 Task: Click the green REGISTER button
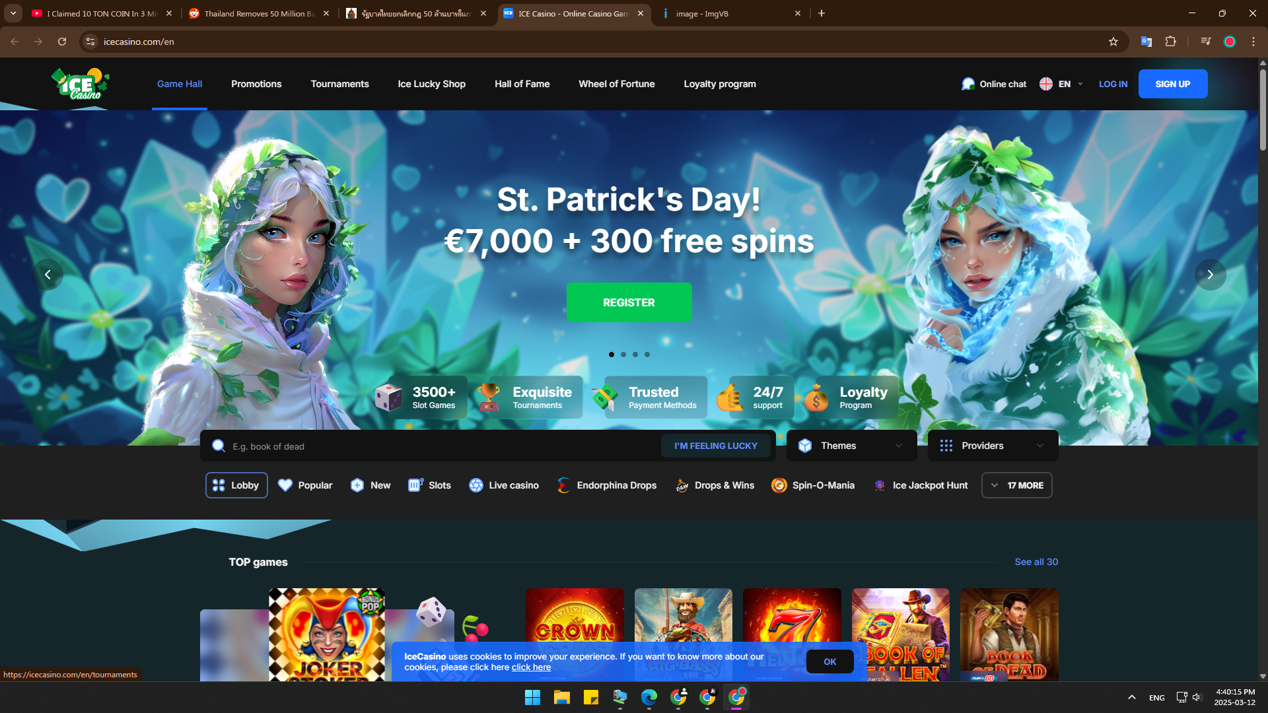(629, 302)
